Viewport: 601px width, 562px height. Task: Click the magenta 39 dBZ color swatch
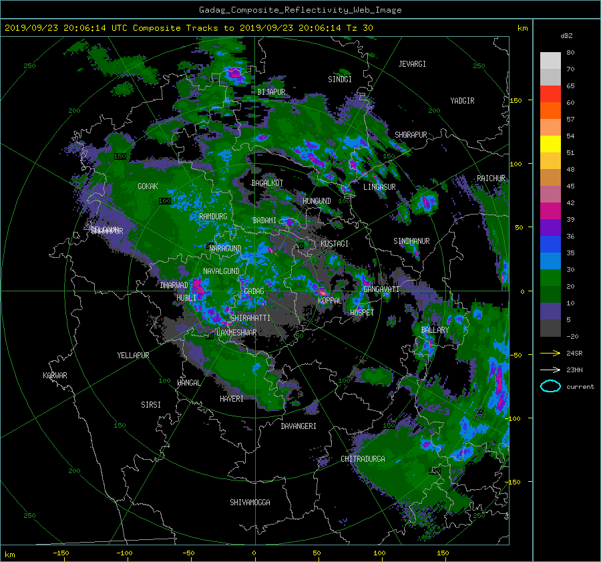pyautogui.click(x=550, y=211)
